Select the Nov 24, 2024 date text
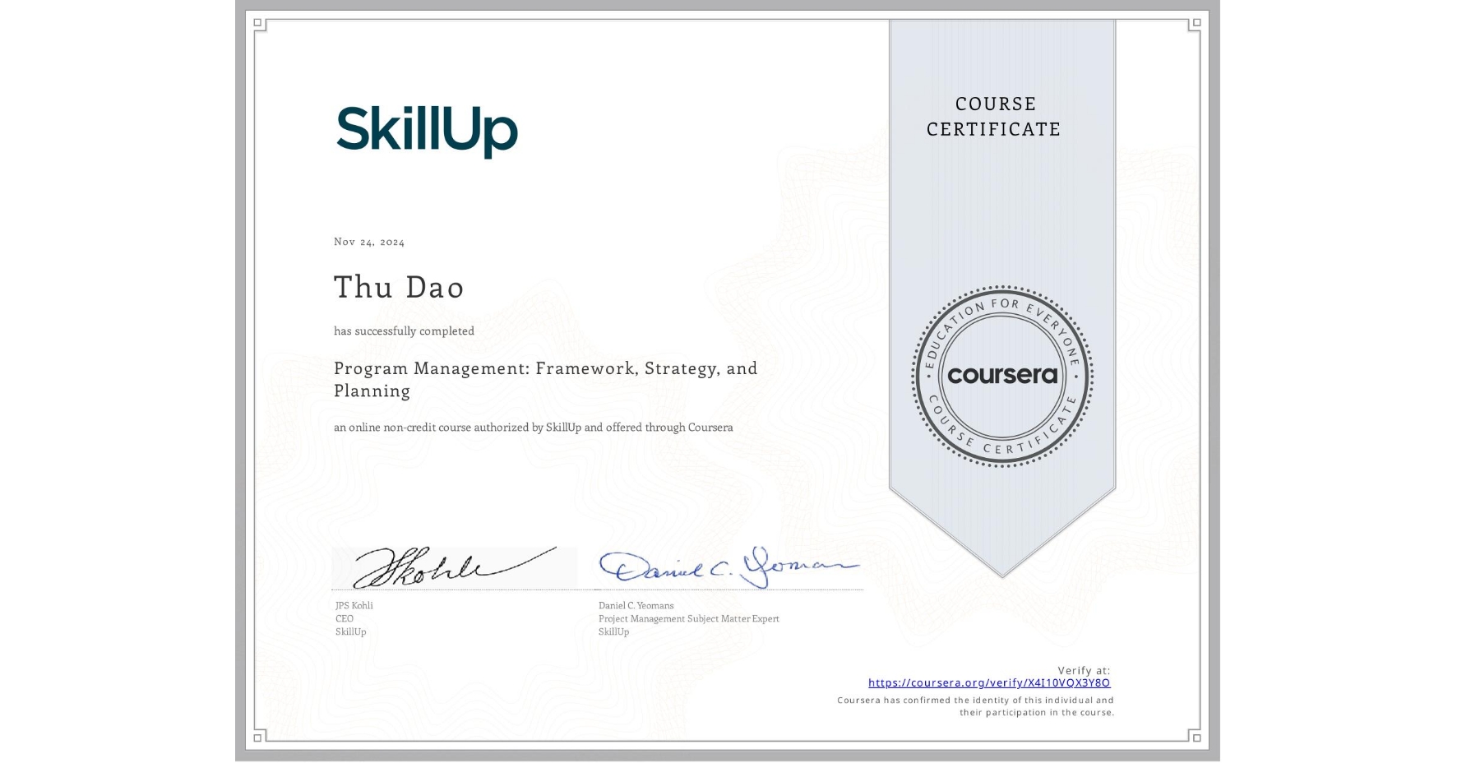This screenshot has width=1457, height=763. [x=368, y=241]
